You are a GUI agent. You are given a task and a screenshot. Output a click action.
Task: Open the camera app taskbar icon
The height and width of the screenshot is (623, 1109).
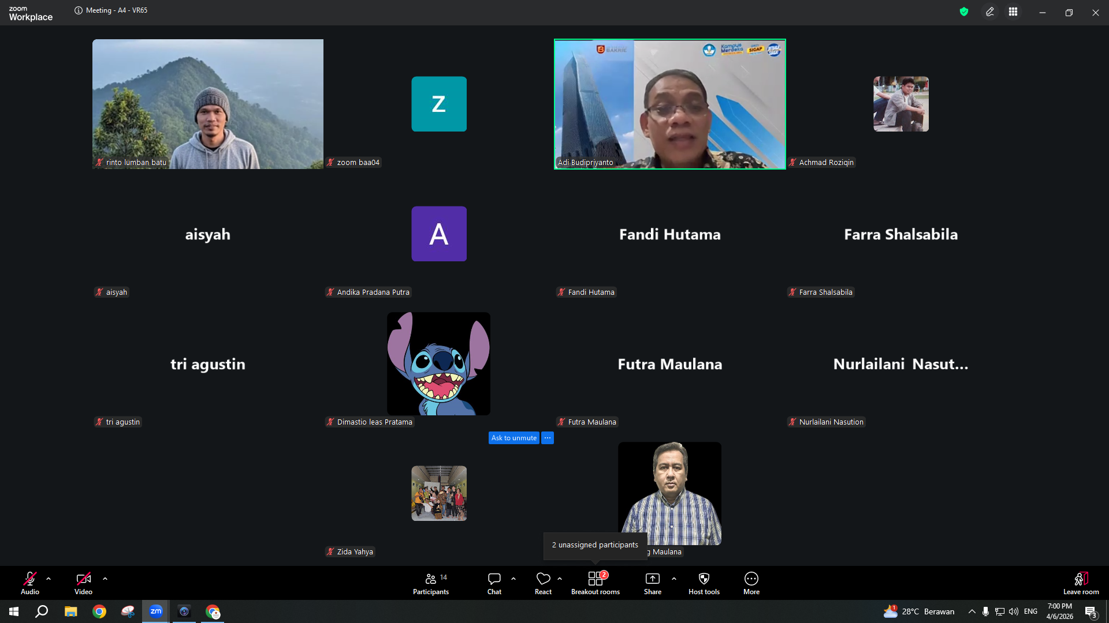184,611
